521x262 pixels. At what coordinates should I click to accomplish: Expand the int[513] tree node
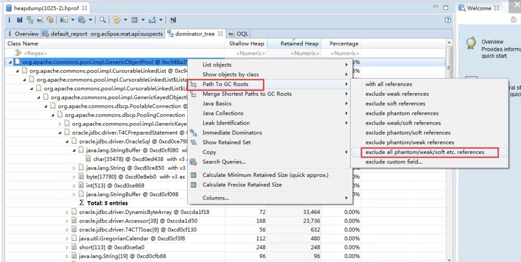point(74,186)
